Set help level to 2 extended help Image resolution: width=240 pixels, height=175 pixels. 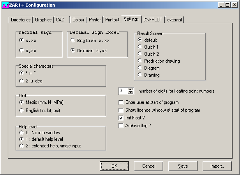tap(21, 145)
